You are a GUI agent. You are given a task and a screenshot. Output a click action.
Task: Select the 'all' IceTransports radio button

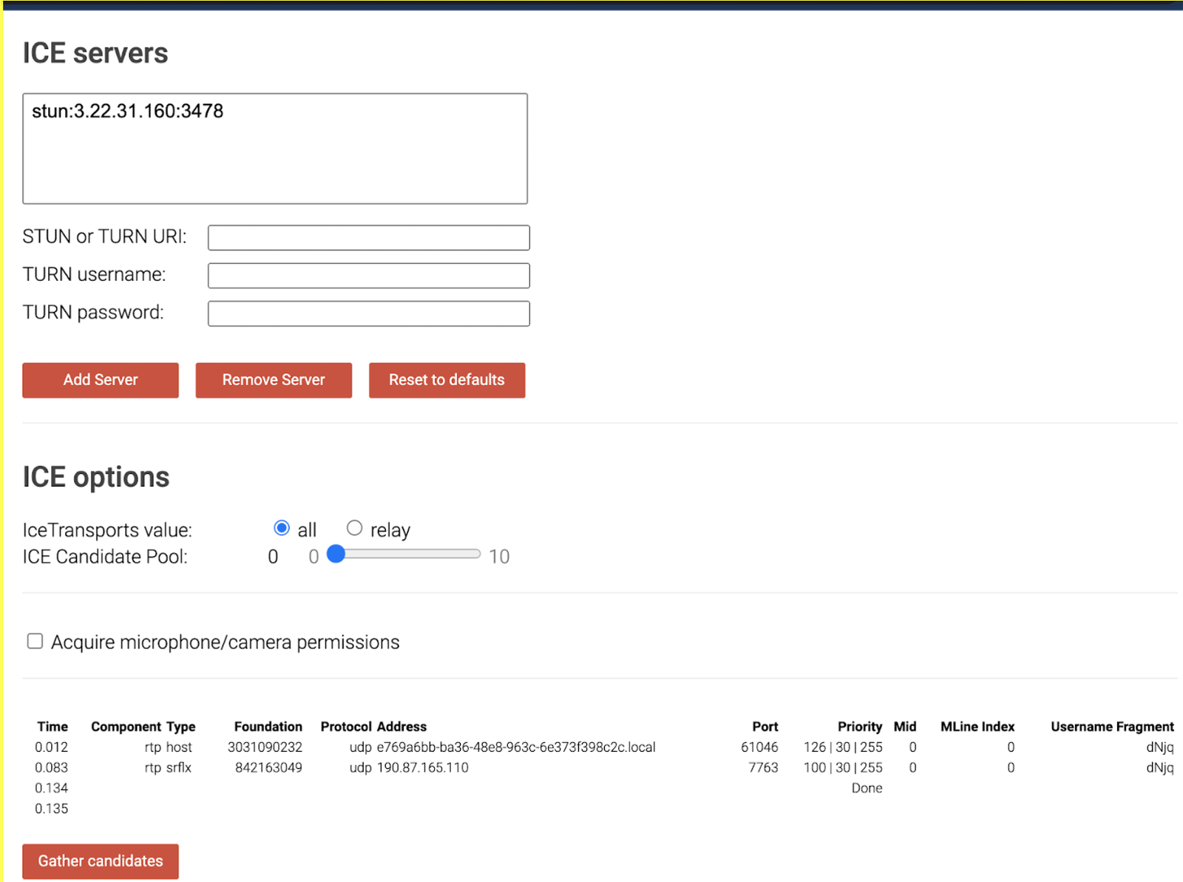click(281, 528)
